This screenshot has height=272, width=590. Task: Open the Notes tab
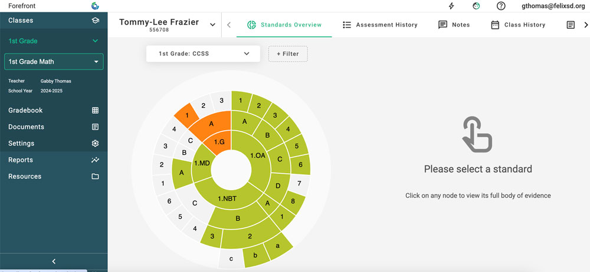coord(454,25)
